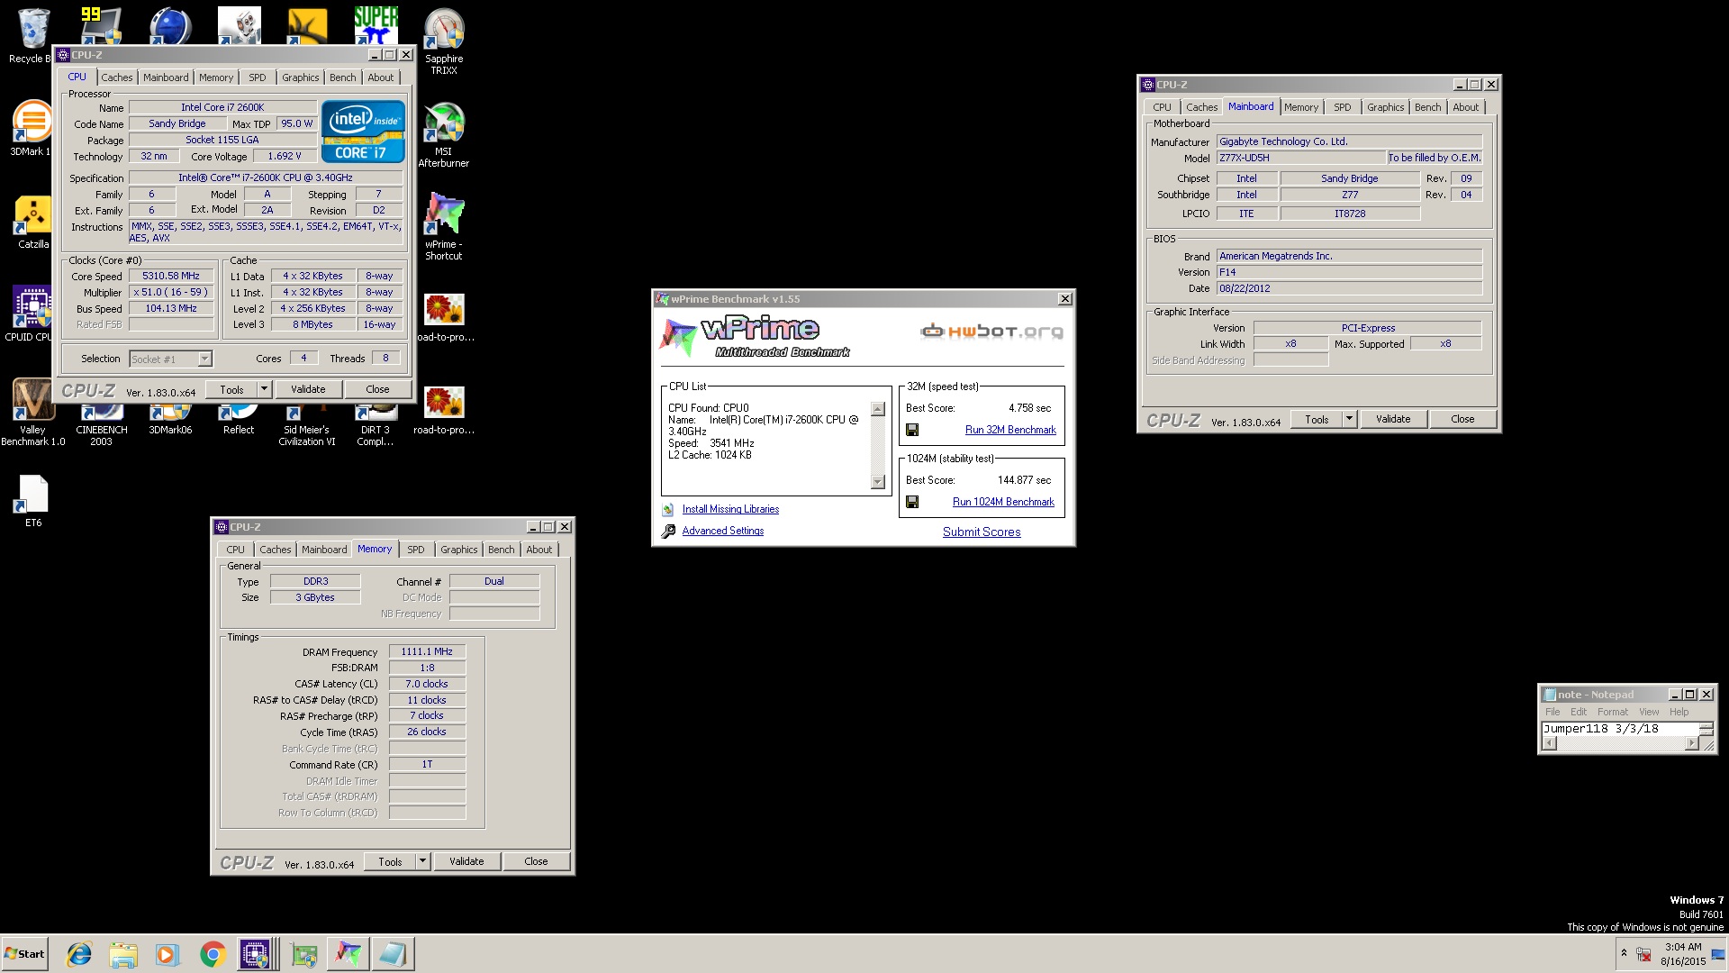Screen dimensions: 1729x973
Task: Open Windows Explorer folder in taskbar
Action: 123,954
